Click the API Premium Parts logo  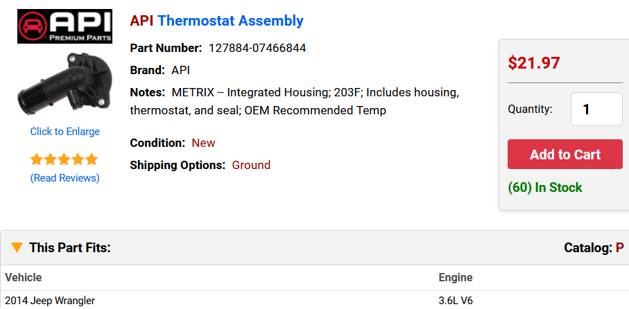[x=64, y=26]
